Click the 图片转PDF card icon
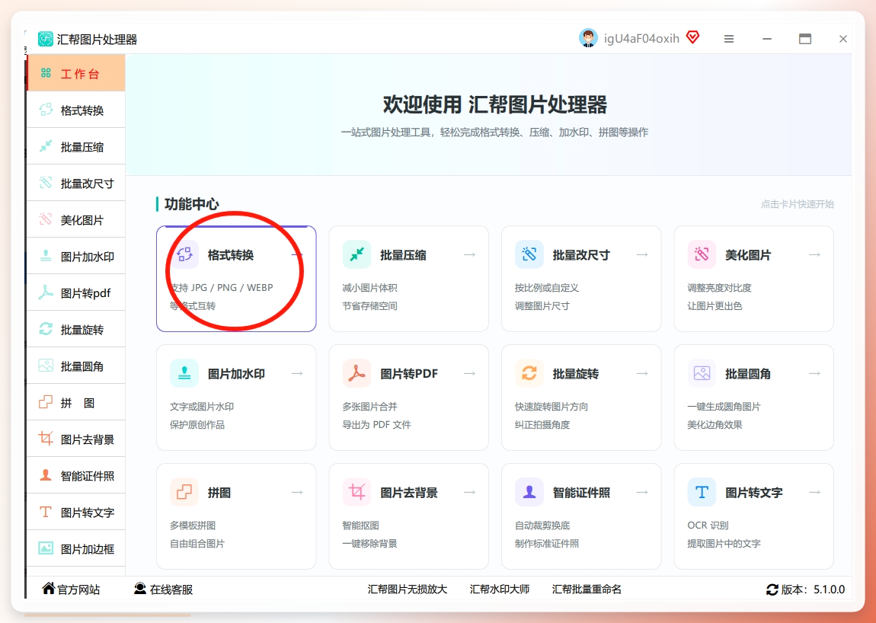Viewport: 876px width, 623px height. [x=356, y=373]
